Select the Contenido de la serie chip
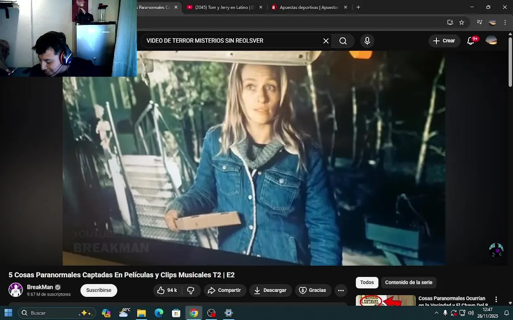Image resolution: width=513 pixels, height=320 pixels. pos(408,283)
